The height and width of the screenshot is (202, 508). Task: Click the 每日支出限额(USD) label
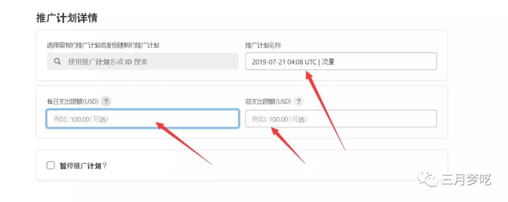click(x=72, y=102)
